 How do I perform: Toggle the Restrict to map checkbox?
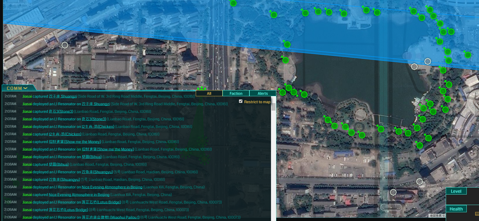241,101
